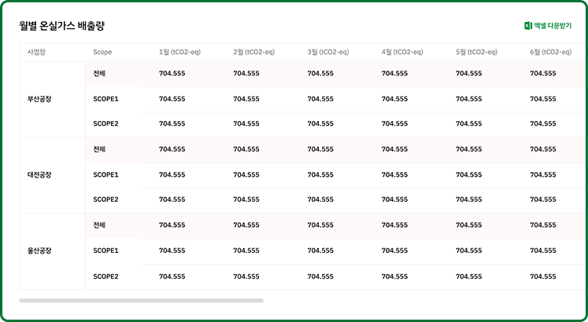The image size is (588, 322).
Task: Select the 대전공장 site cell
Action: click(39, 174)
